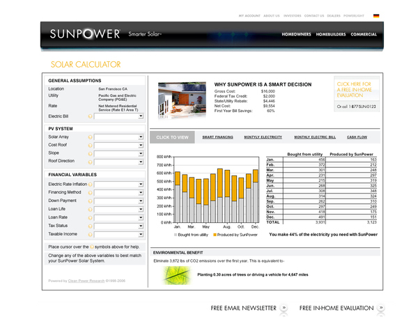This screenshot has height=328, width=418.
Task: Click the Dec. bar in the chart
Action: coord(255,196)
